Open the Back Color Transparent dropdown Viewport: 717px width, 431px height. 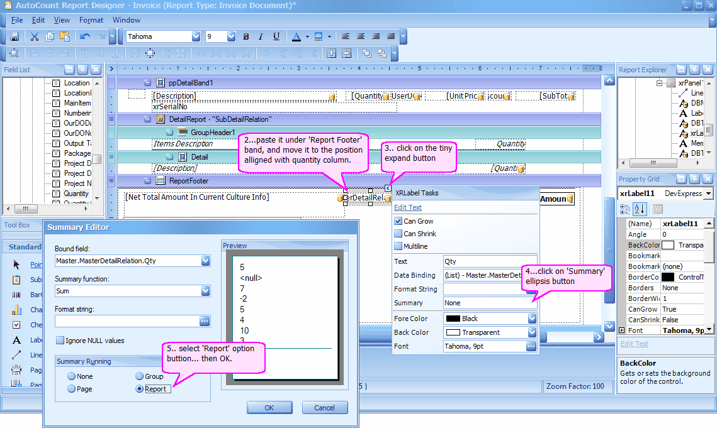[532, 332]
